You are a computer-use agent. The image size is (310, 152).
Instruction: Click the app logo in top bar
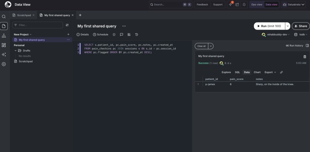[8, 5]
